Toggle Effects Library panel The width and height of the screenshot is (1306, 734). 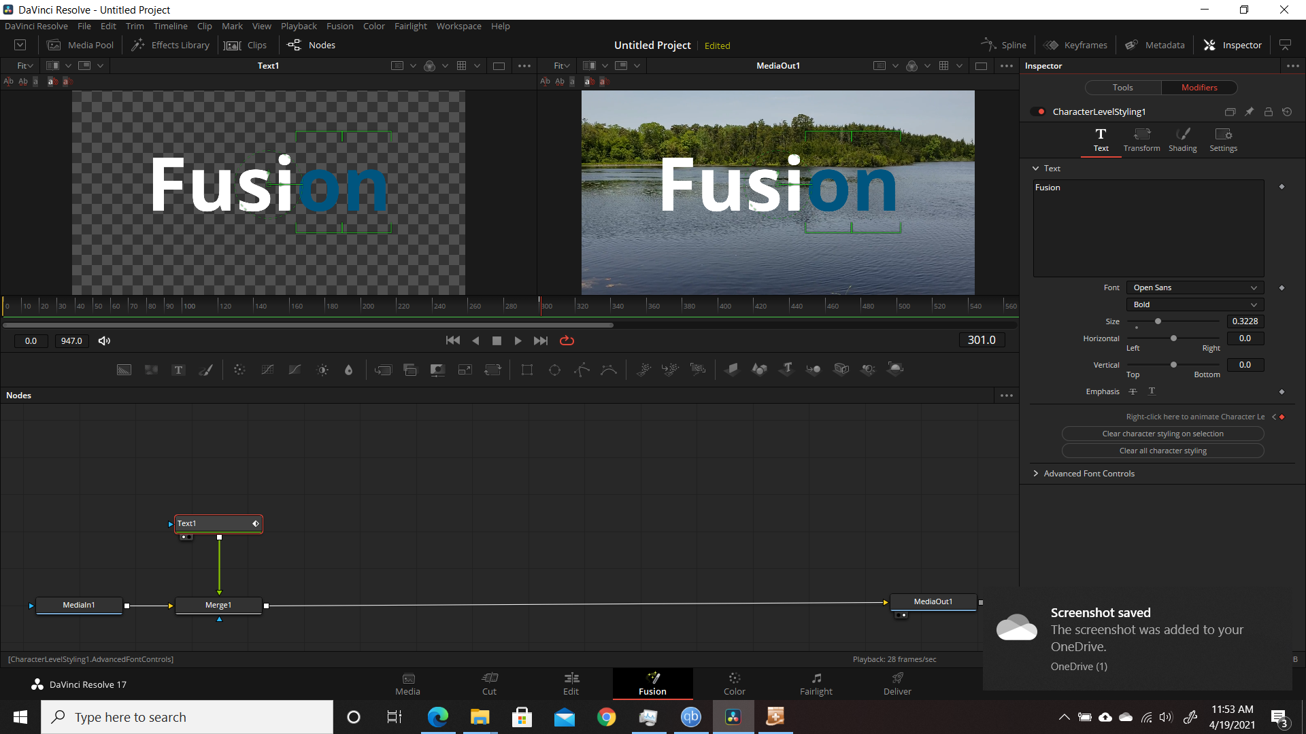click(170, 45)
